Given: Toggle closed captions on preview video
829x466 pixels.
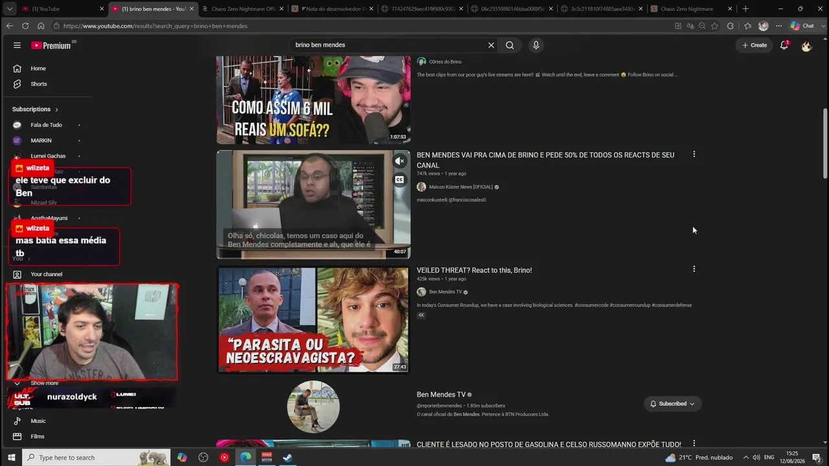Looking at the screenshot, I should [400, 179].
